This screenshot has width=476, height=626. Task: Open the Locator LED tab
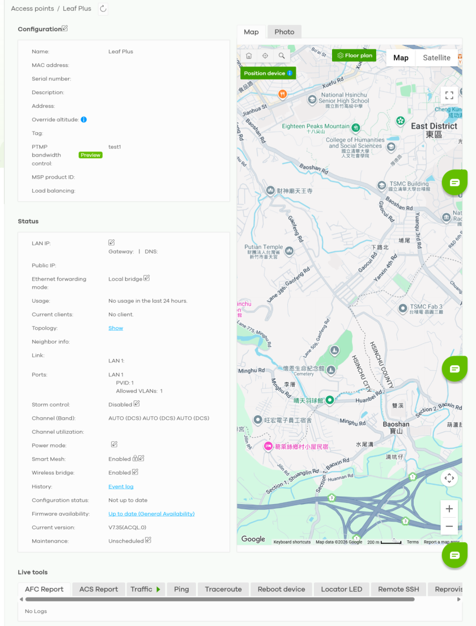pos(342,589)
